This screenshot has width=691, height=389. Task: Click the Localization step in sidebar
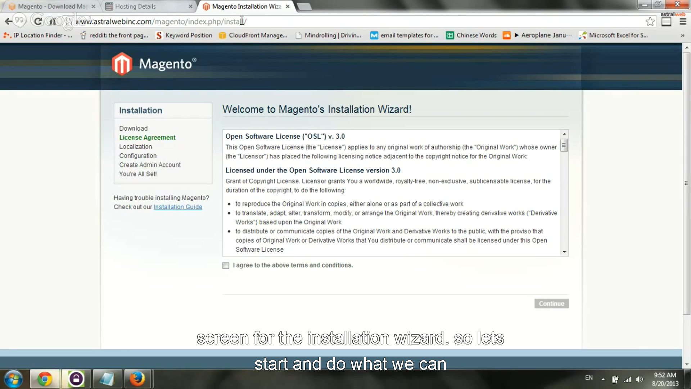pyautogui.click(x=135, y=147)
